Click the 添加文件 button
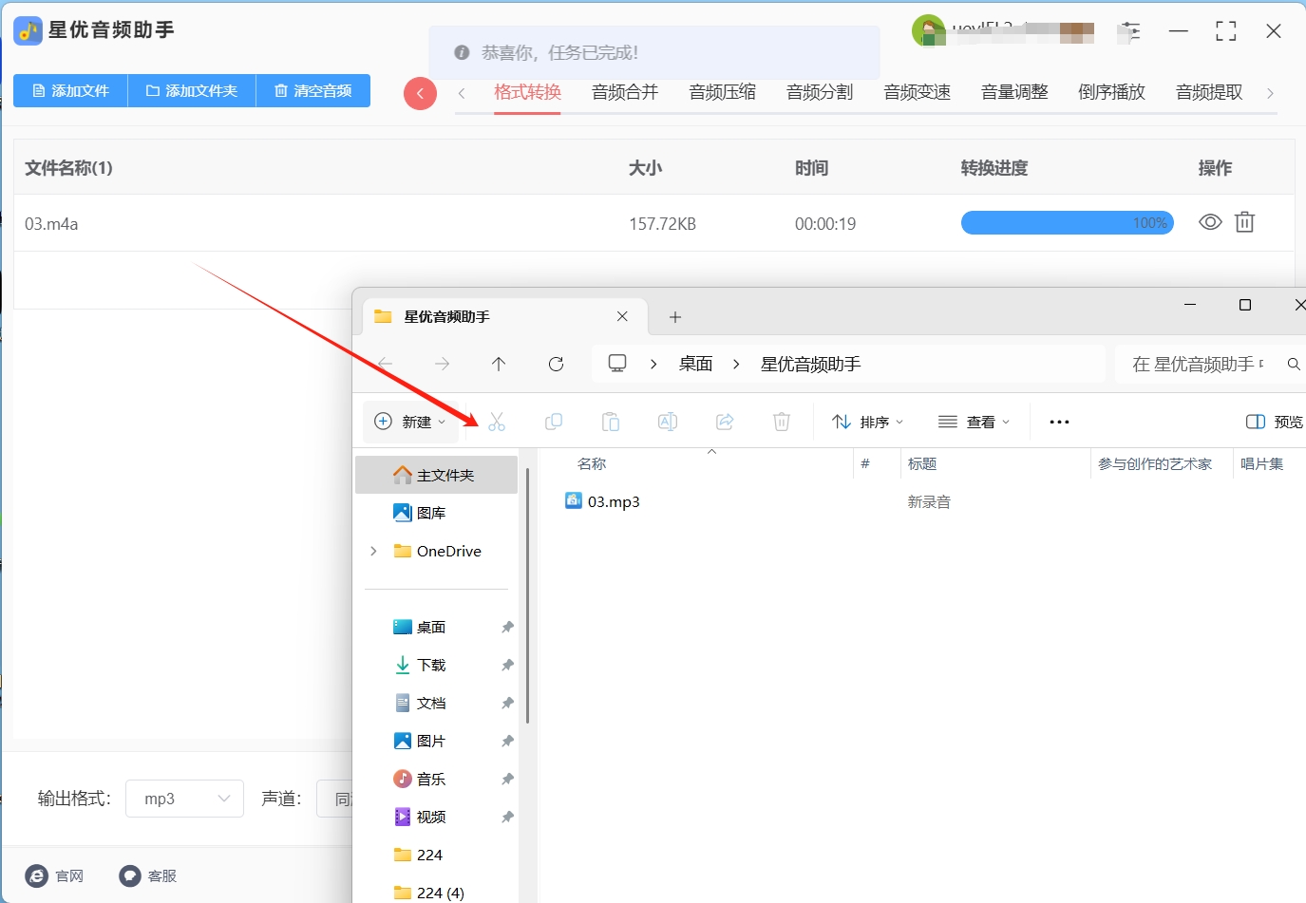The height and width of the screenshot is (903, 1306). pyautogui.click(x=70, y=91)
